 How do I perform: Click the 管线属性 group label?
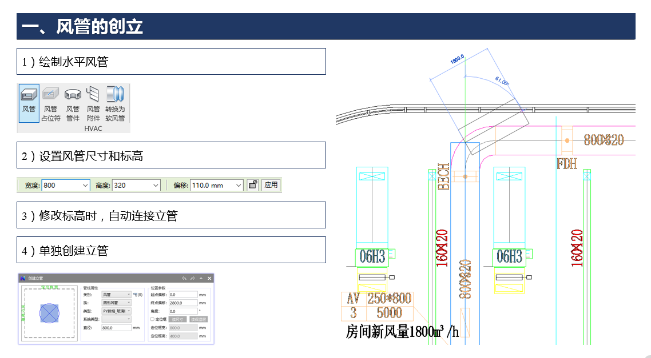click(90, 288)
